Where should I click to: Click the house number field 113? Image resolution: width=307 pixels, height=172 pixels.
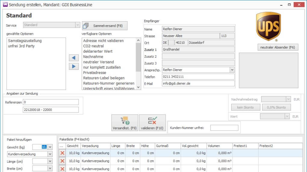(x=227, y=36)
